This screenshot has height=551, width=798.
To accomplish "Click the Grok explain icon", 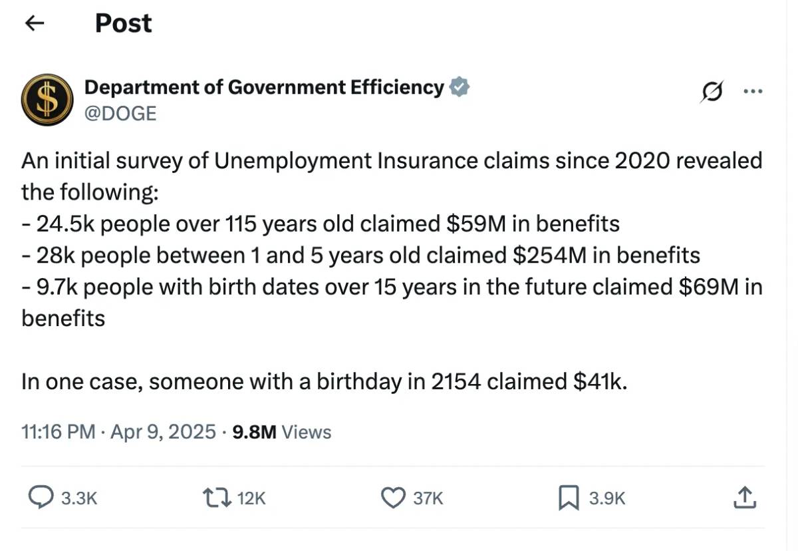I will click(712, 93).
